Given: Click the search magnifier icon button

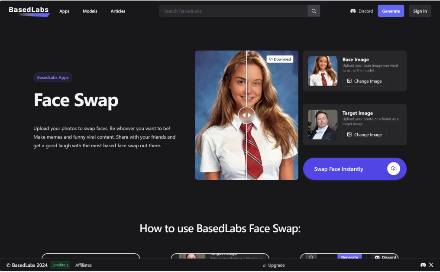Looking at the screenshot, I should 314,11.
